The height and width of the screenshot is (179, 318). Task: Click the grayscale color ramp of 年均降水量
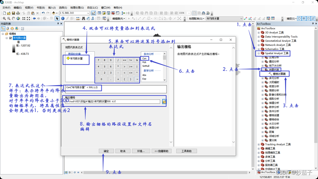(x=14, y=49)
